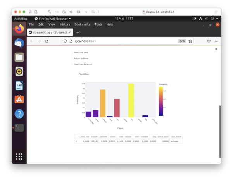Click the tall yellow shirt bar
The image size is (233, 179).
click(131, 100)
